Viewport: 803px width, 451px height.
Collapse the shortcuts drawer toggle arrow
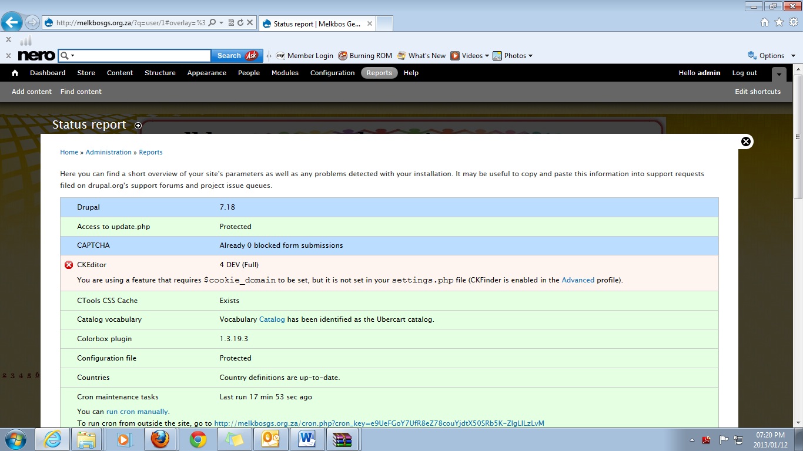click(779, 74)
